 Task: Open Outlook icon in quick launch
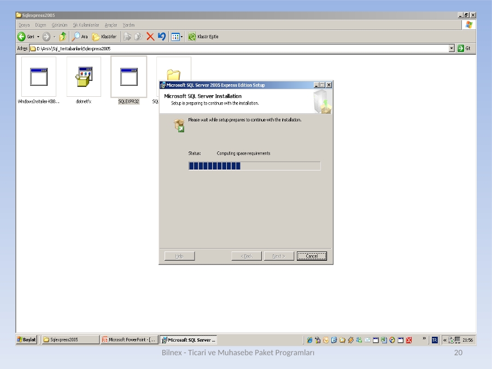(x=326, y=340)
